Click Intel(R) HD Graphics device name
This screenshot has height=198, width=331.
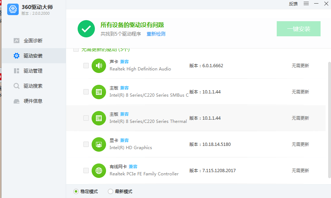[x=131, y=148]
